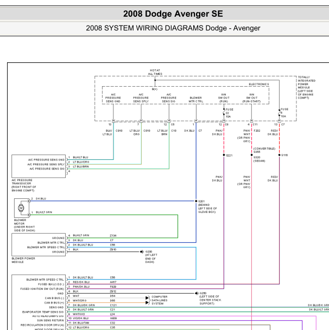Image resolution: width=329 pixels, height=330 pixels.
Task: Click the blower motor M symbol
Action: tap(21, 208)
